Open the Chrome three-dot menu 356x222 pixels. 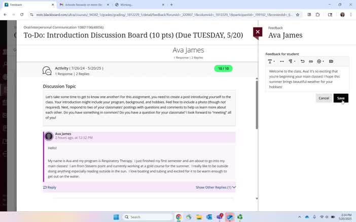click(x=351, y=15)
